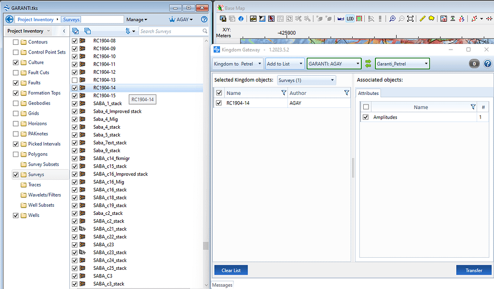This screenshot has width=494, height=289.
Task: Click the Transfer button
Action: coord(474,270)
